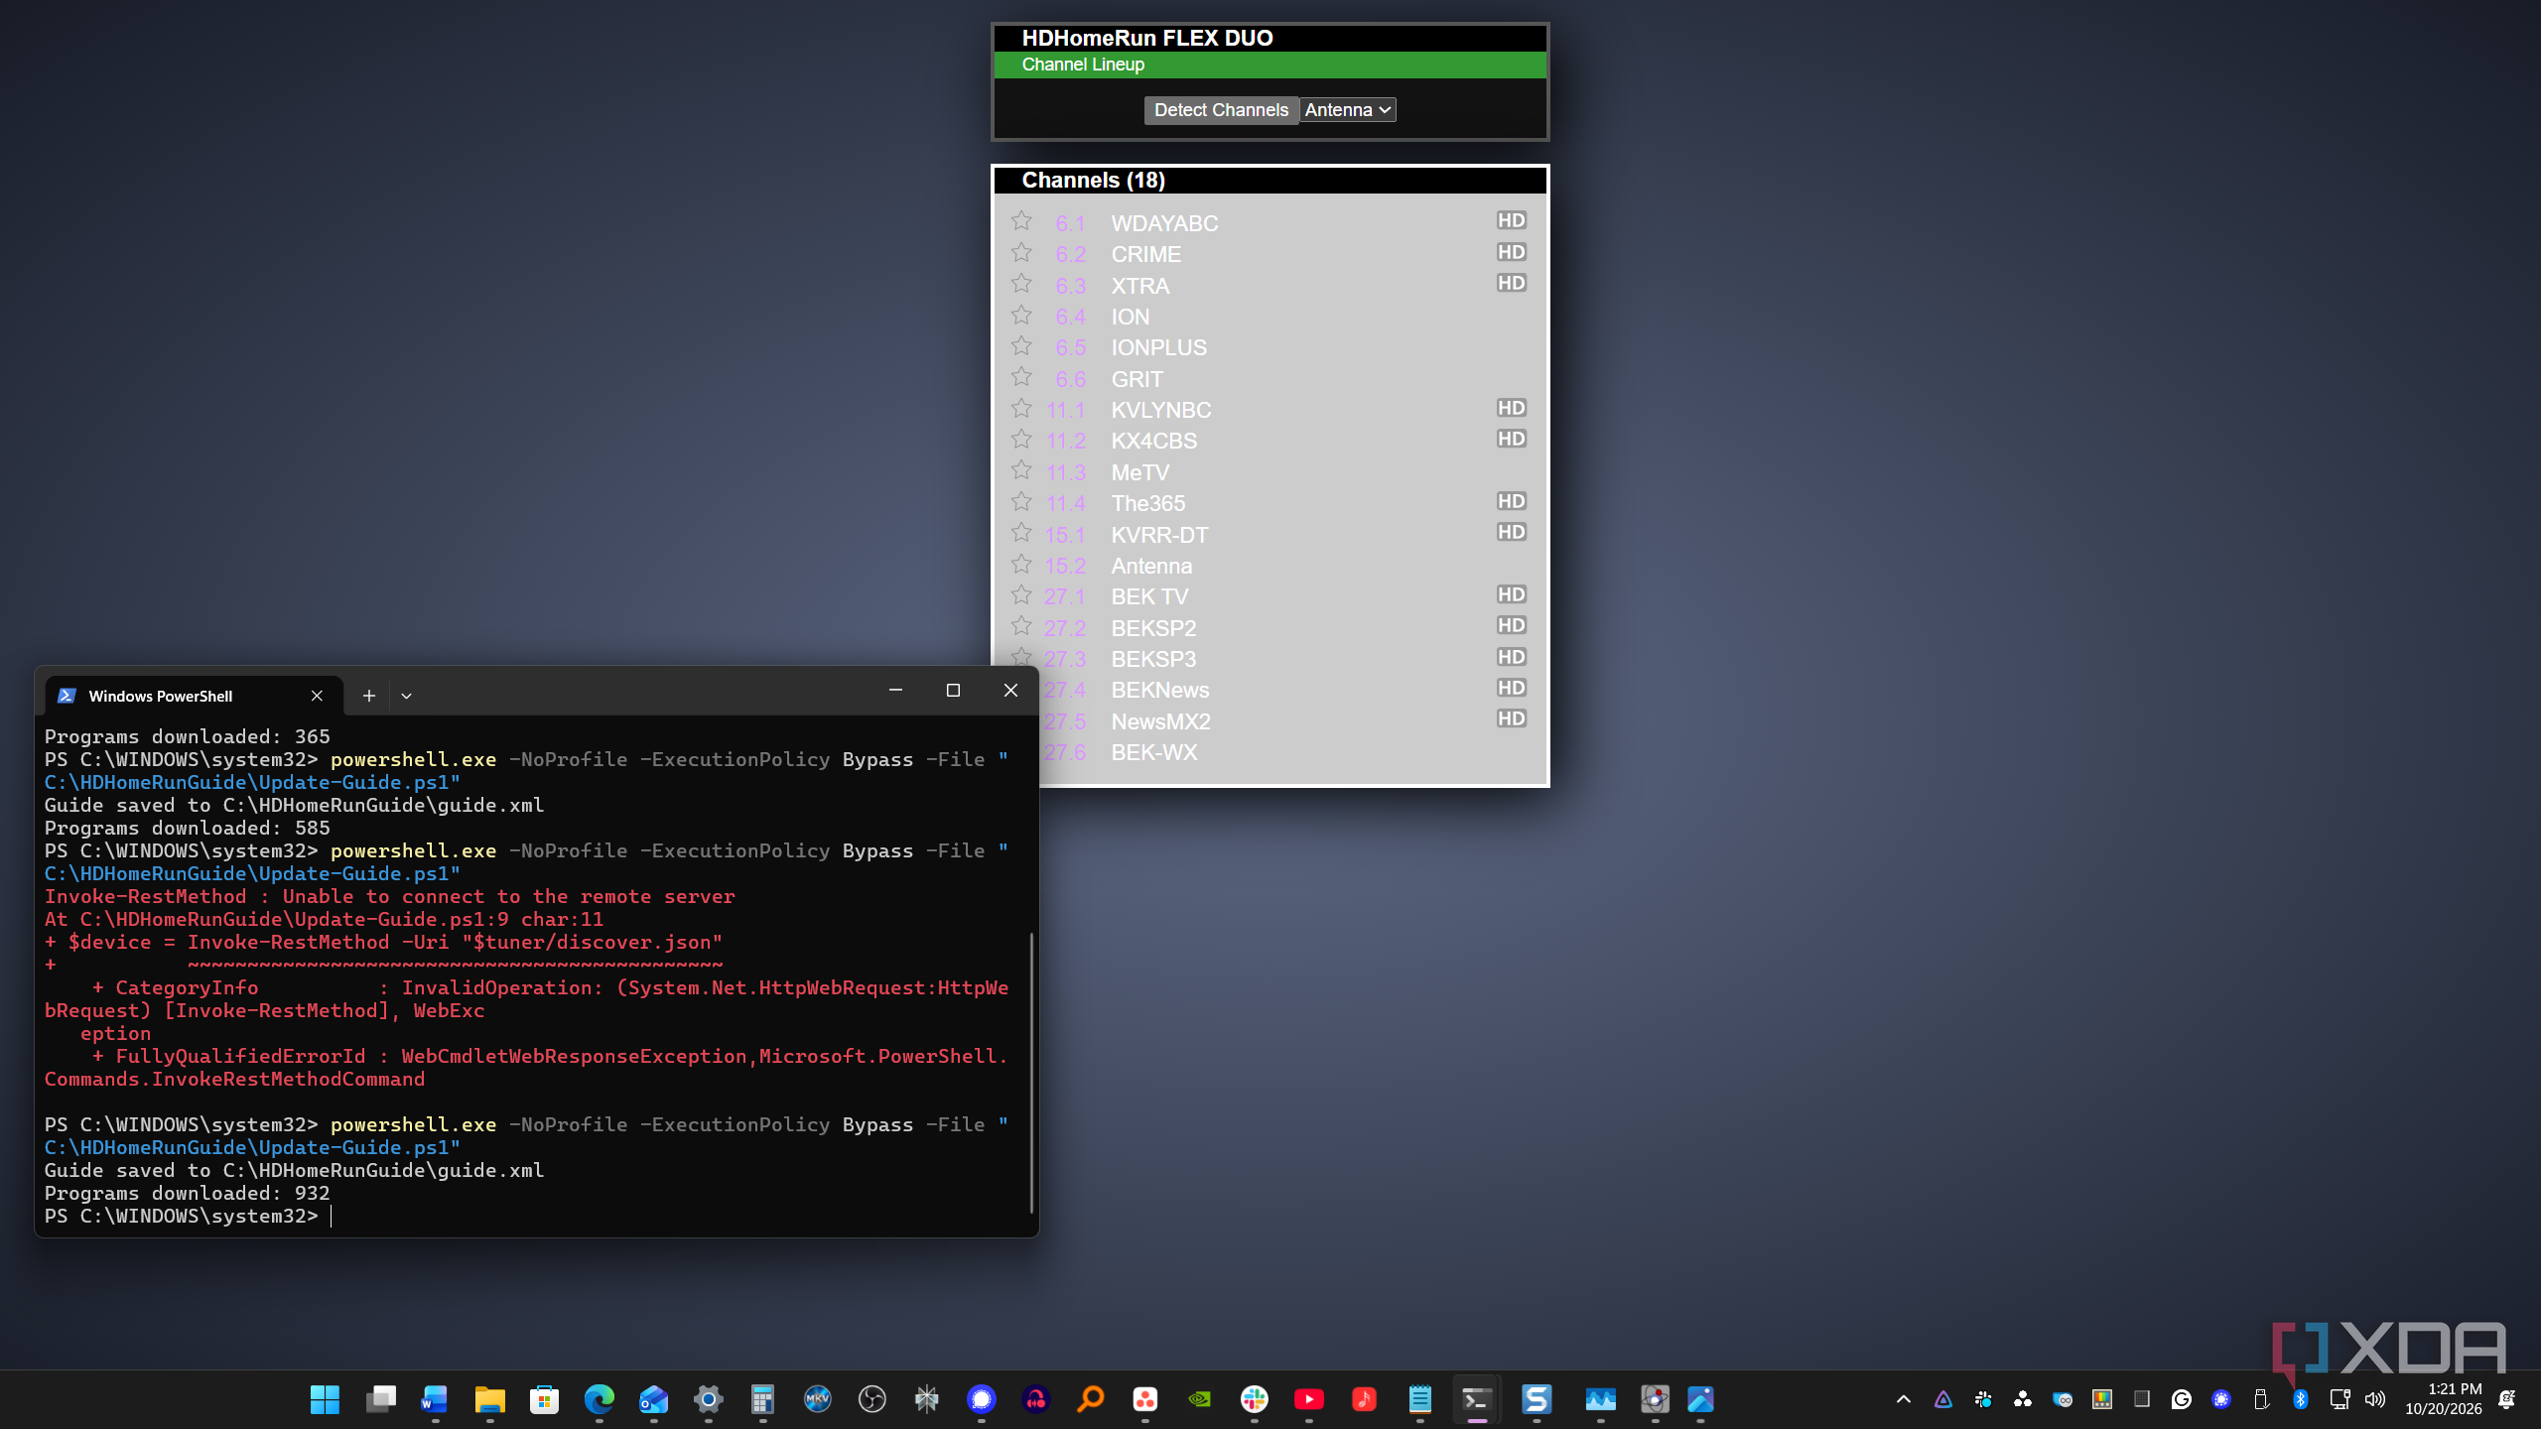Image resolution: width=2541 pixels, height=1429 pixels.
Task: Open volume control in system tray
Action: tap(2375, 1399)
